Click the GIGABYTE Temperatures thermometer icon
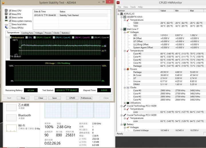 click(128, 20)
